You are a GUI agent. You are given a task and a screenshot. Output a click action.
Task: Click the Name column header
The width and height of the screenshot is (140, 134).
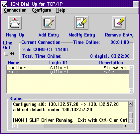coord(14,63)
